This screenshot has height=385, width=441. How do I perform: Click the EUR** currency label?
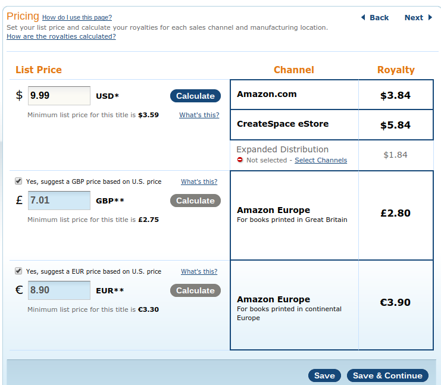coord(110,290)
